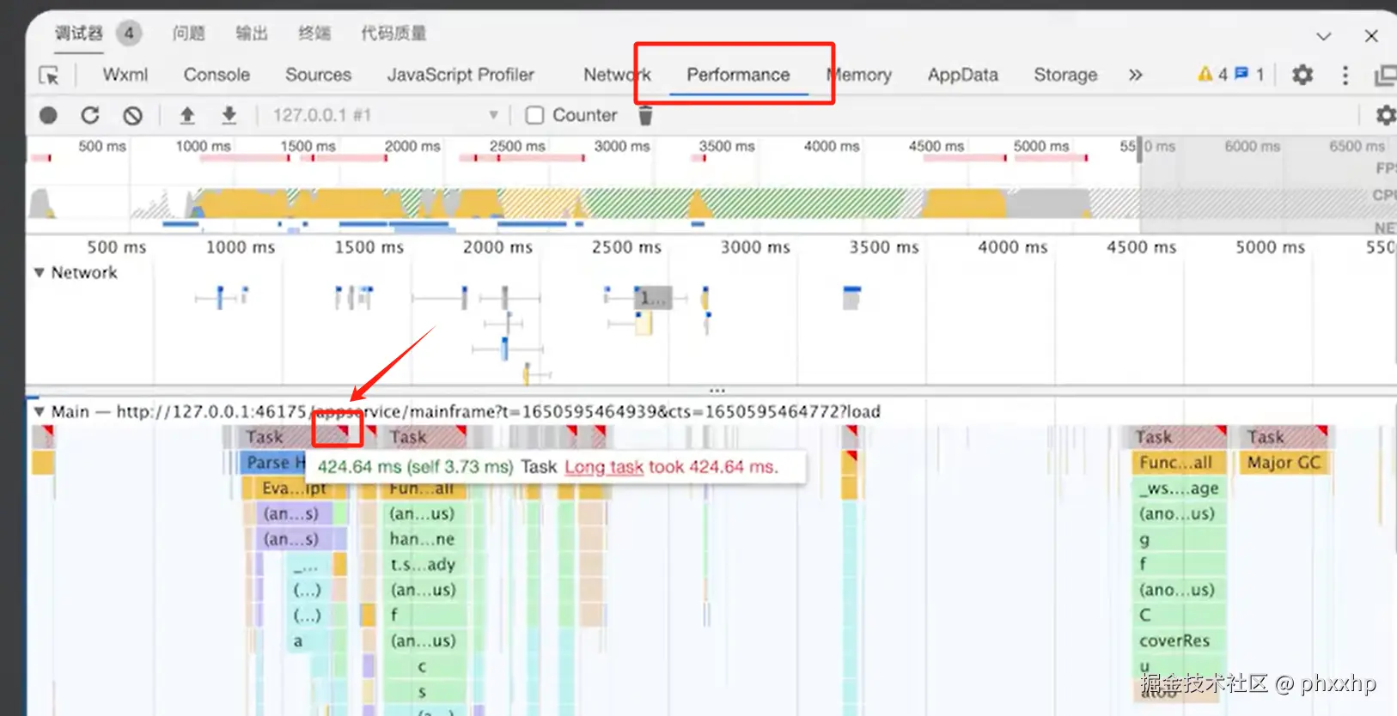The height and width of the screenshot is (716, 1397).
Task: Click the blue messages count icon
Action: coord(1241,74)
